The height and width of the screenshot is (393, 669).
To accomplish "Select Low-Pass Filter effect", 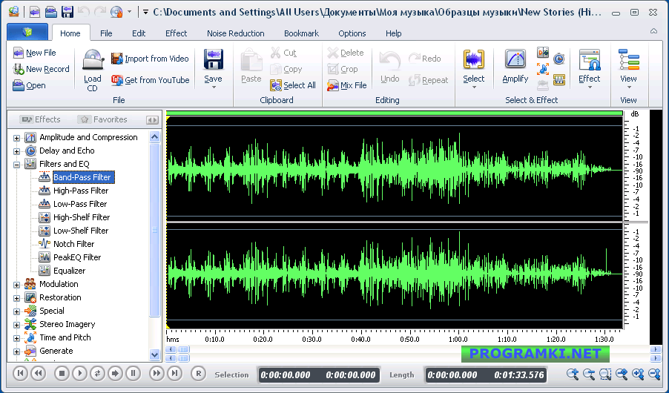I will [80, 204].
